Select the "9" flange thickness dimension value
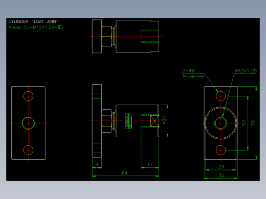The width and height of the screenshot is (266, 199). [97, 165]
